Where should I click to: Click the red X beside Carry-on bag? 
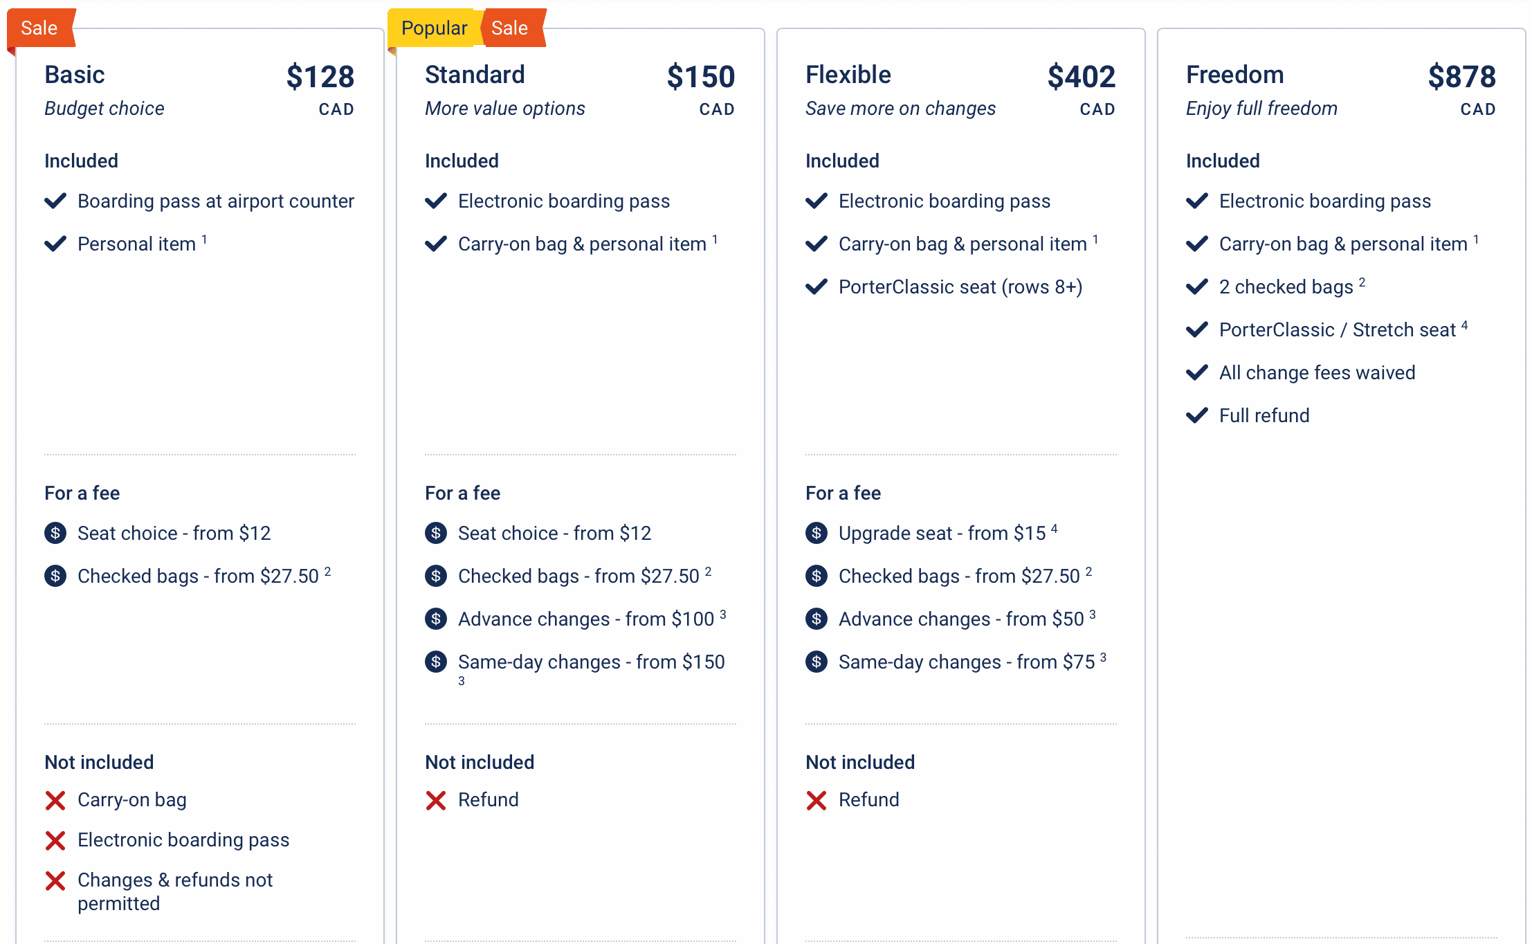(55, 801)
